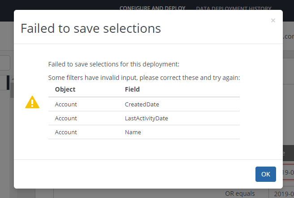Click the 'Failed to save selections' dialog title
Screen dimensions: 294x198
click(91, 28)
